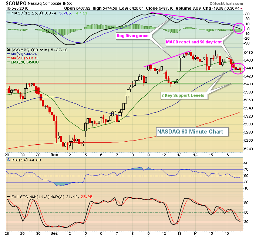Click the 5400 price level on right axis

tap(248, 84)
